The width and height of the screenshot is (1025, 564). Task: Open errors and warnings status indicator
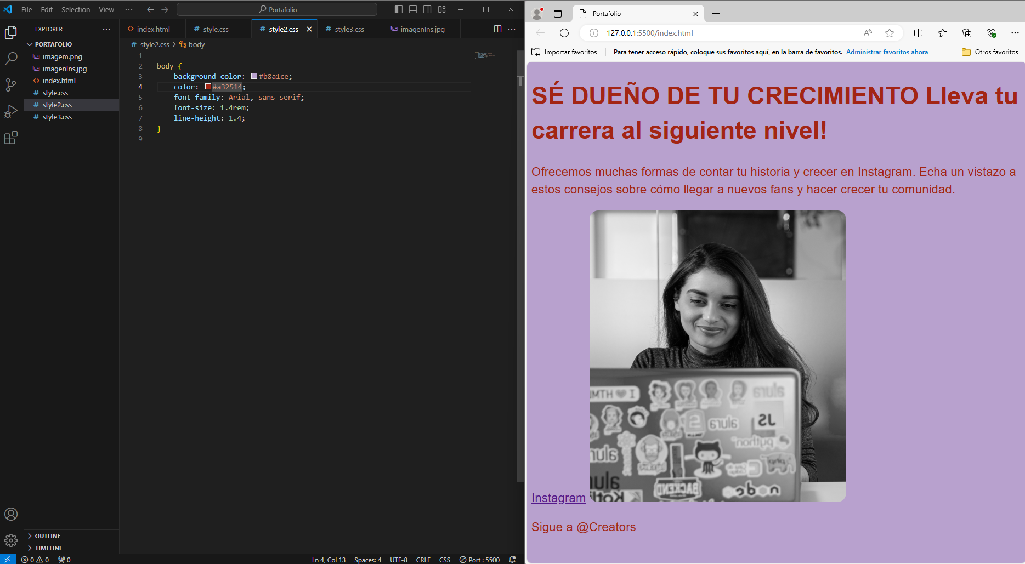(35, 560)
